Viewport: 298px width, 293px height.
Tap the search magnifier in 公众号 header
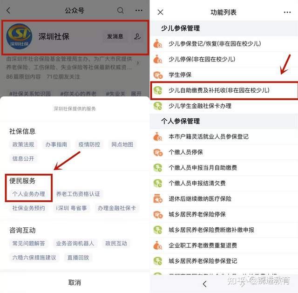(120, 10)
